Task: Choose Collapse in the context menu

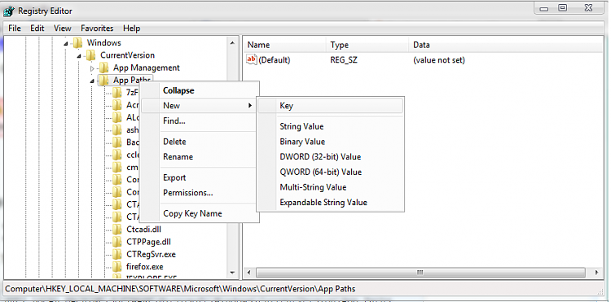Action: pos(200,90)
